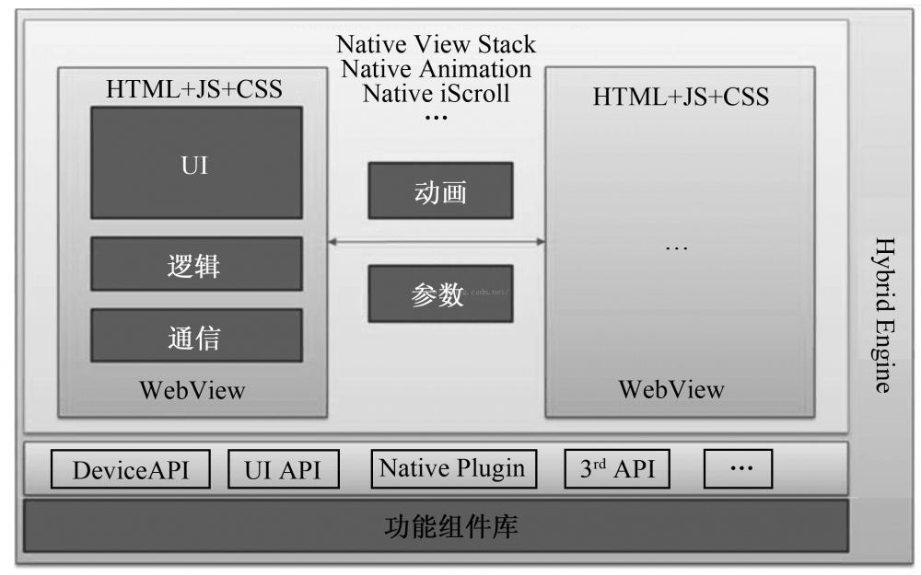Click the DeviceAPI box

(129, 470)
